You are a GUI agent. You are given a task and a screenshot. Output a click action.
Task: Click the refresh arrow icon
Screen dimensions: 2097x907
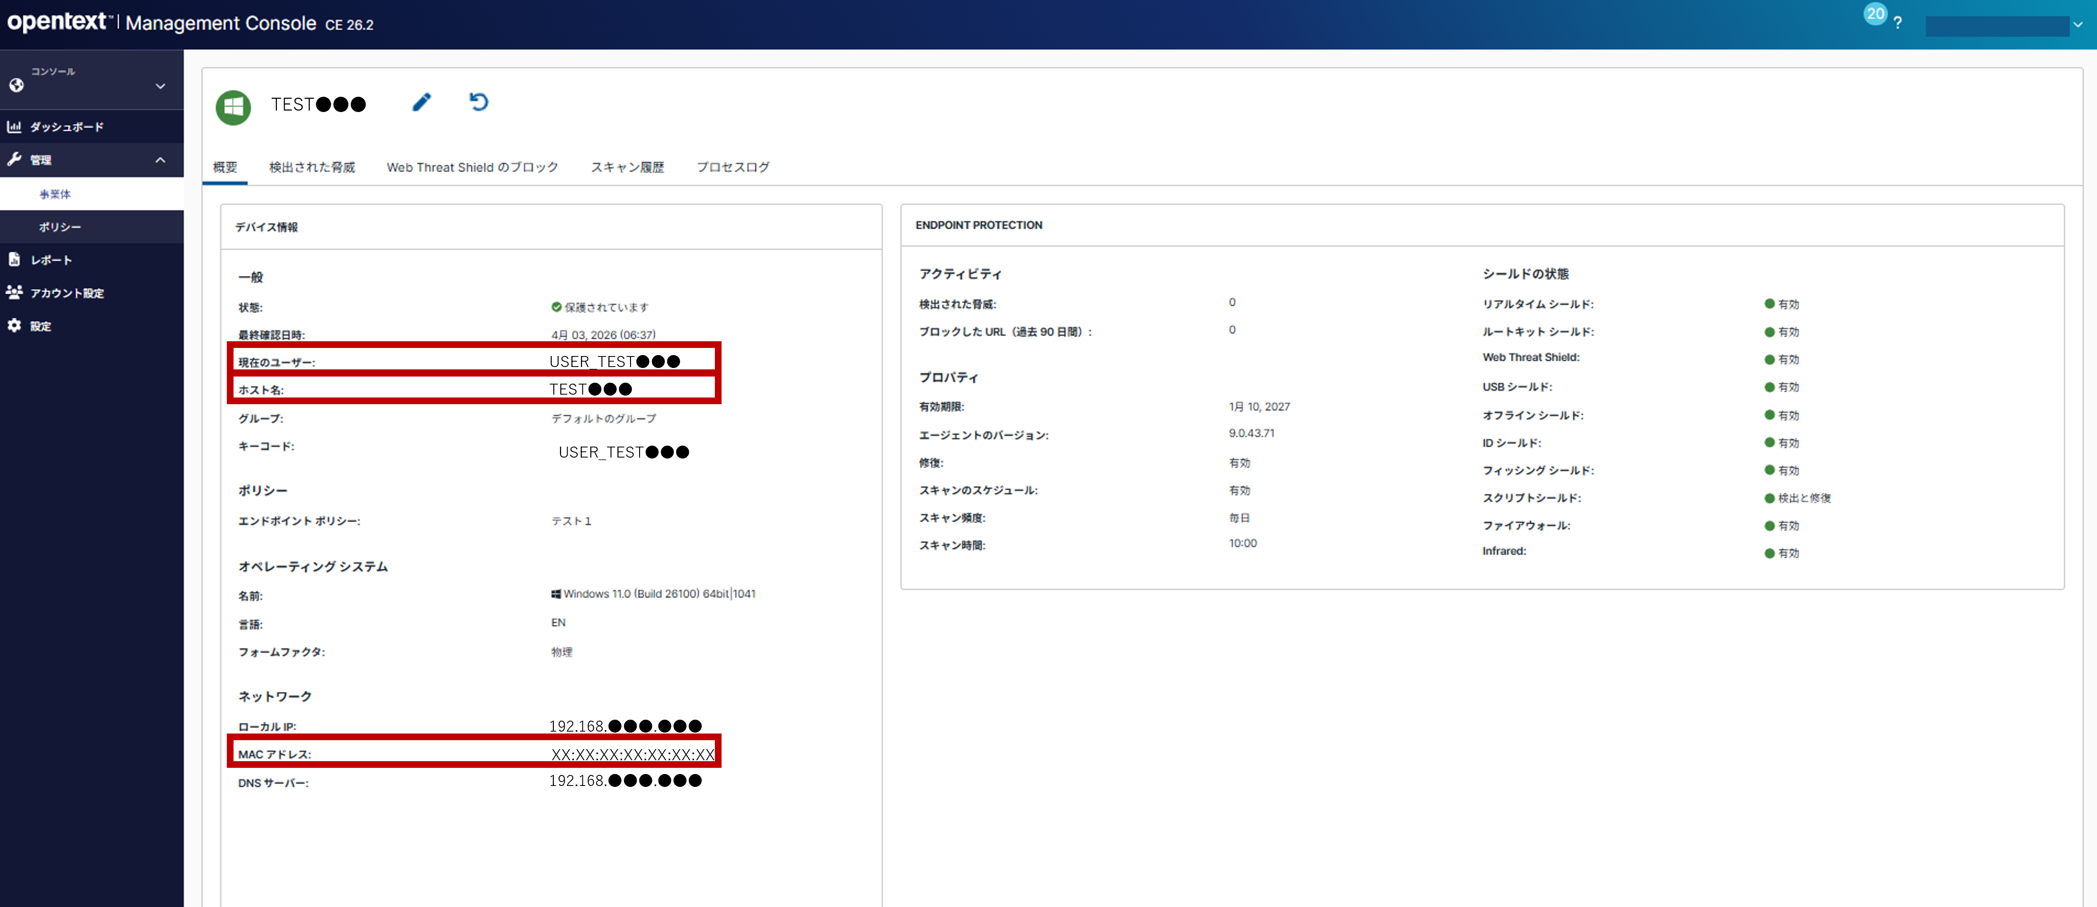click(478, 102)
